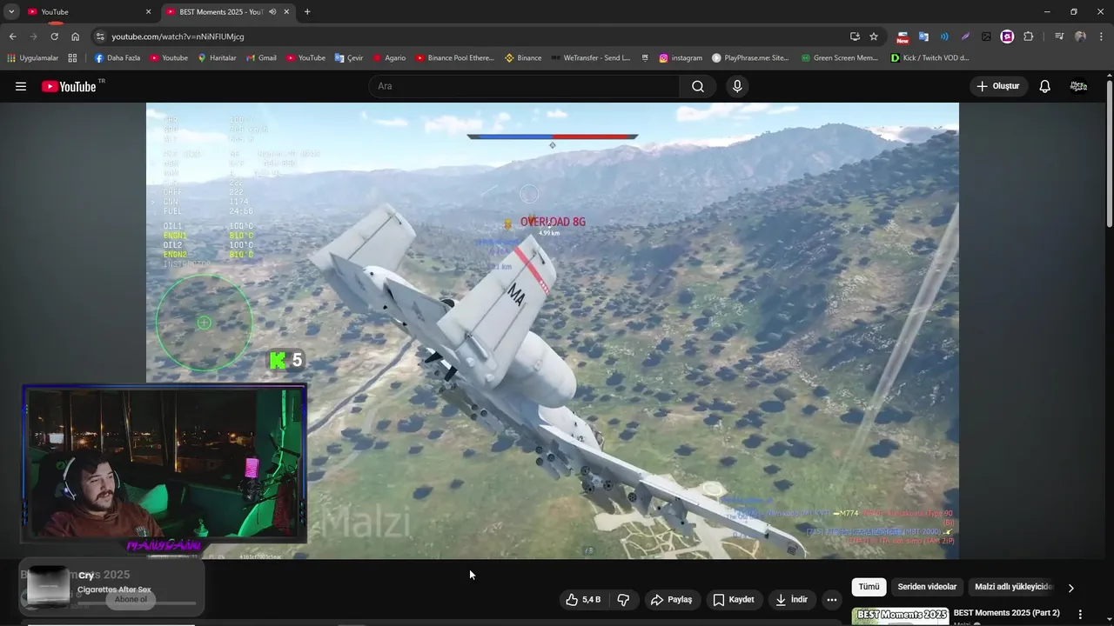Open the Gmail bookmark
Viewport: 1114px width, 626px height.
(x=261, y=58)
